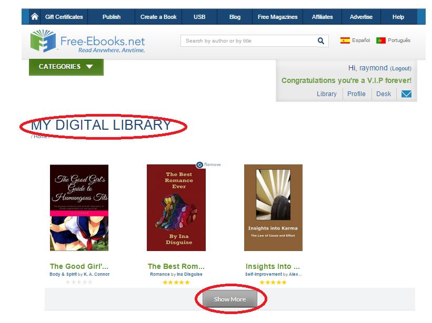Expand the Categories dropdown

coord(66,67)
